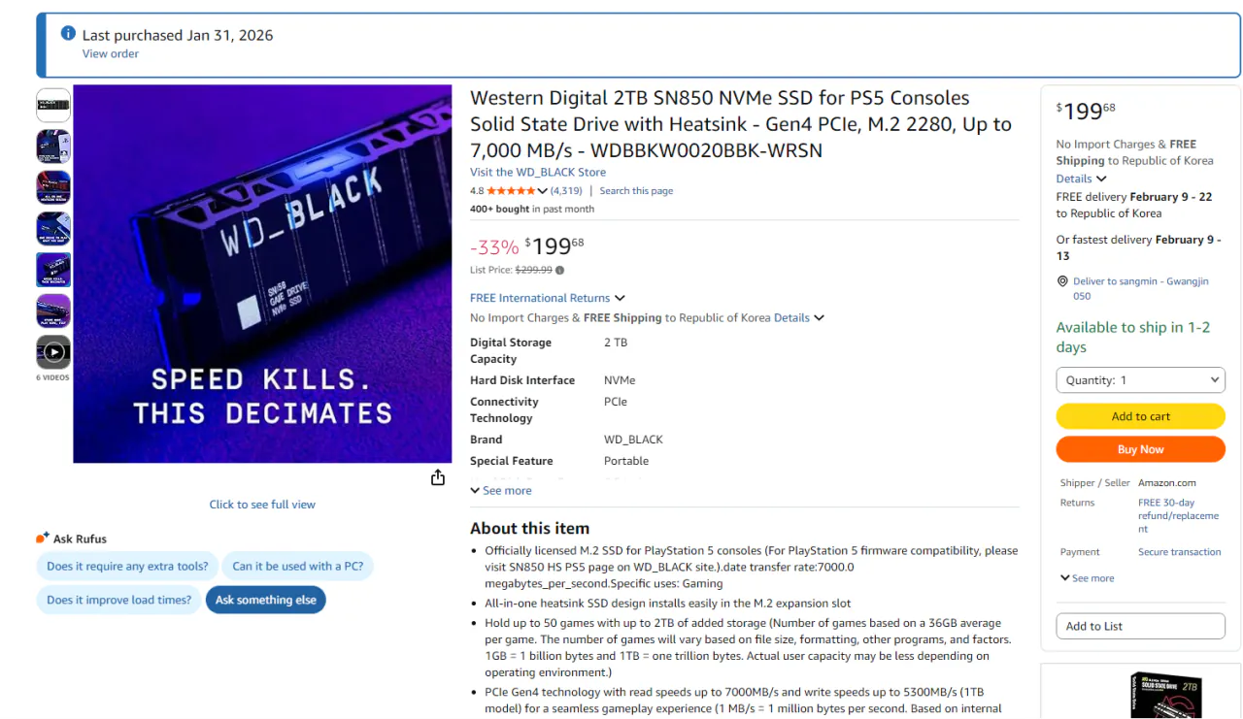Ask Rufus "Does it improve load times?"

coord(118,600)
